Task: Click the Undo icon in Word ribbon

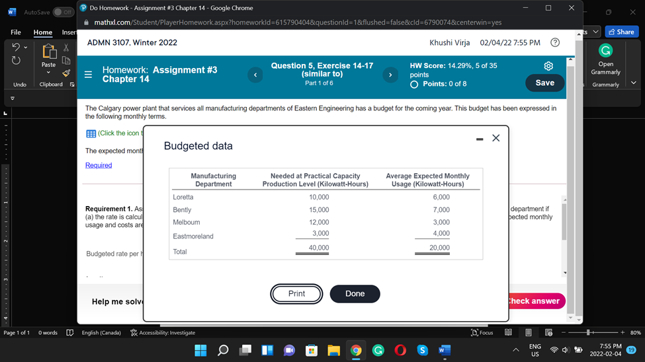Action: point(16,47)
